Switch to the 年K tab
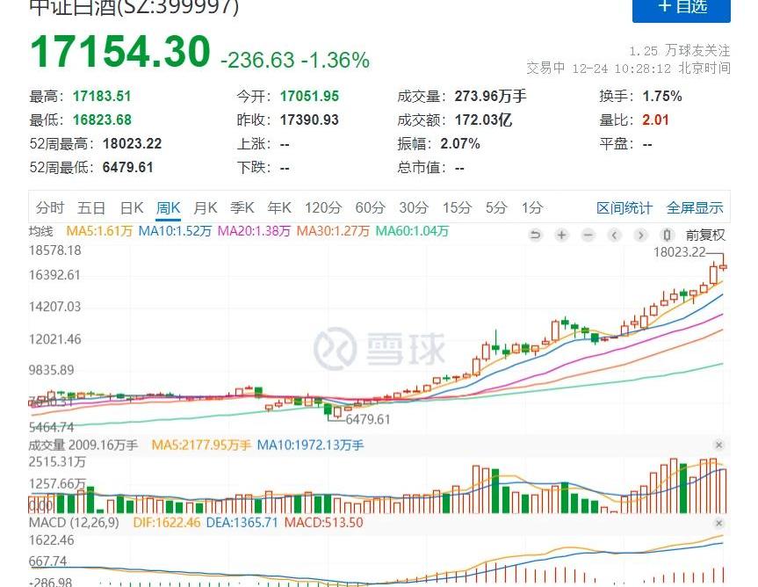Viewport: 758px width, 587px height. [279, 208]
